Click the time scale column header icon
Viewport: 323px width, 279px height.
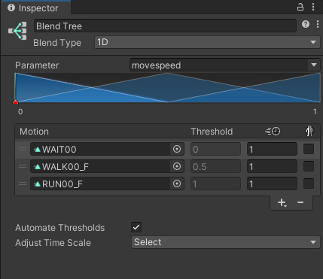273,132
